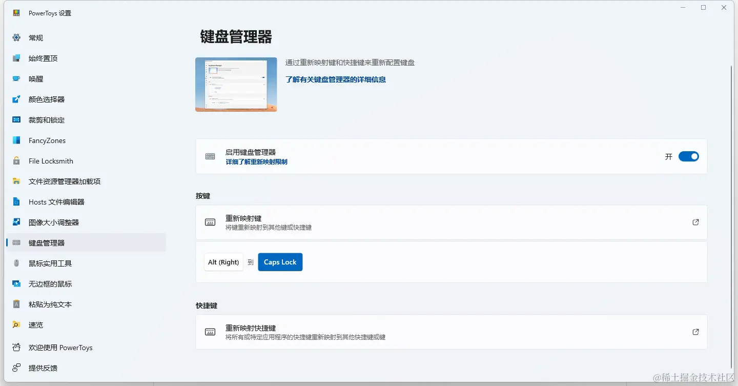Open the 颜色选择器 page
The height and width of the screenshot is (386, 738).
[86, 99]
